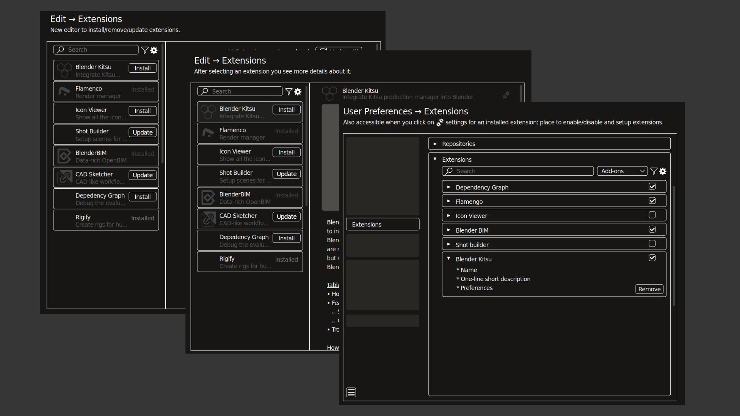Toggle the Dependency Graph checkbox on

click(652, 186)
